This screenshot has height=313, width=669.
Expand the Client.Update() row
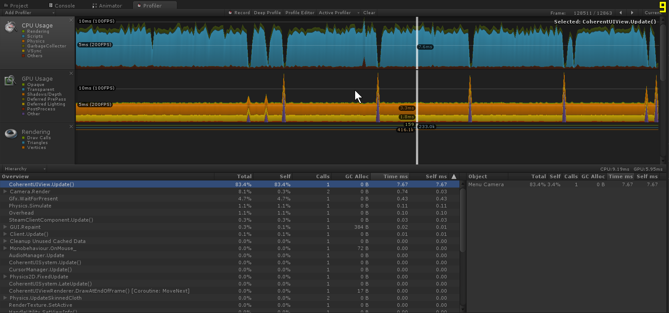(5, 234)
